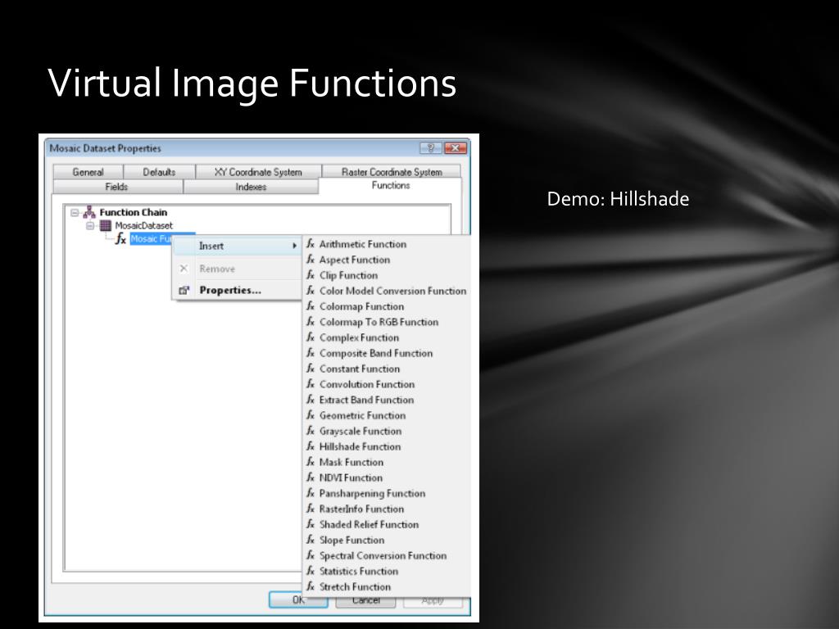
Task: Switch to the Defaults tab
Action: (x=160, y=172)
